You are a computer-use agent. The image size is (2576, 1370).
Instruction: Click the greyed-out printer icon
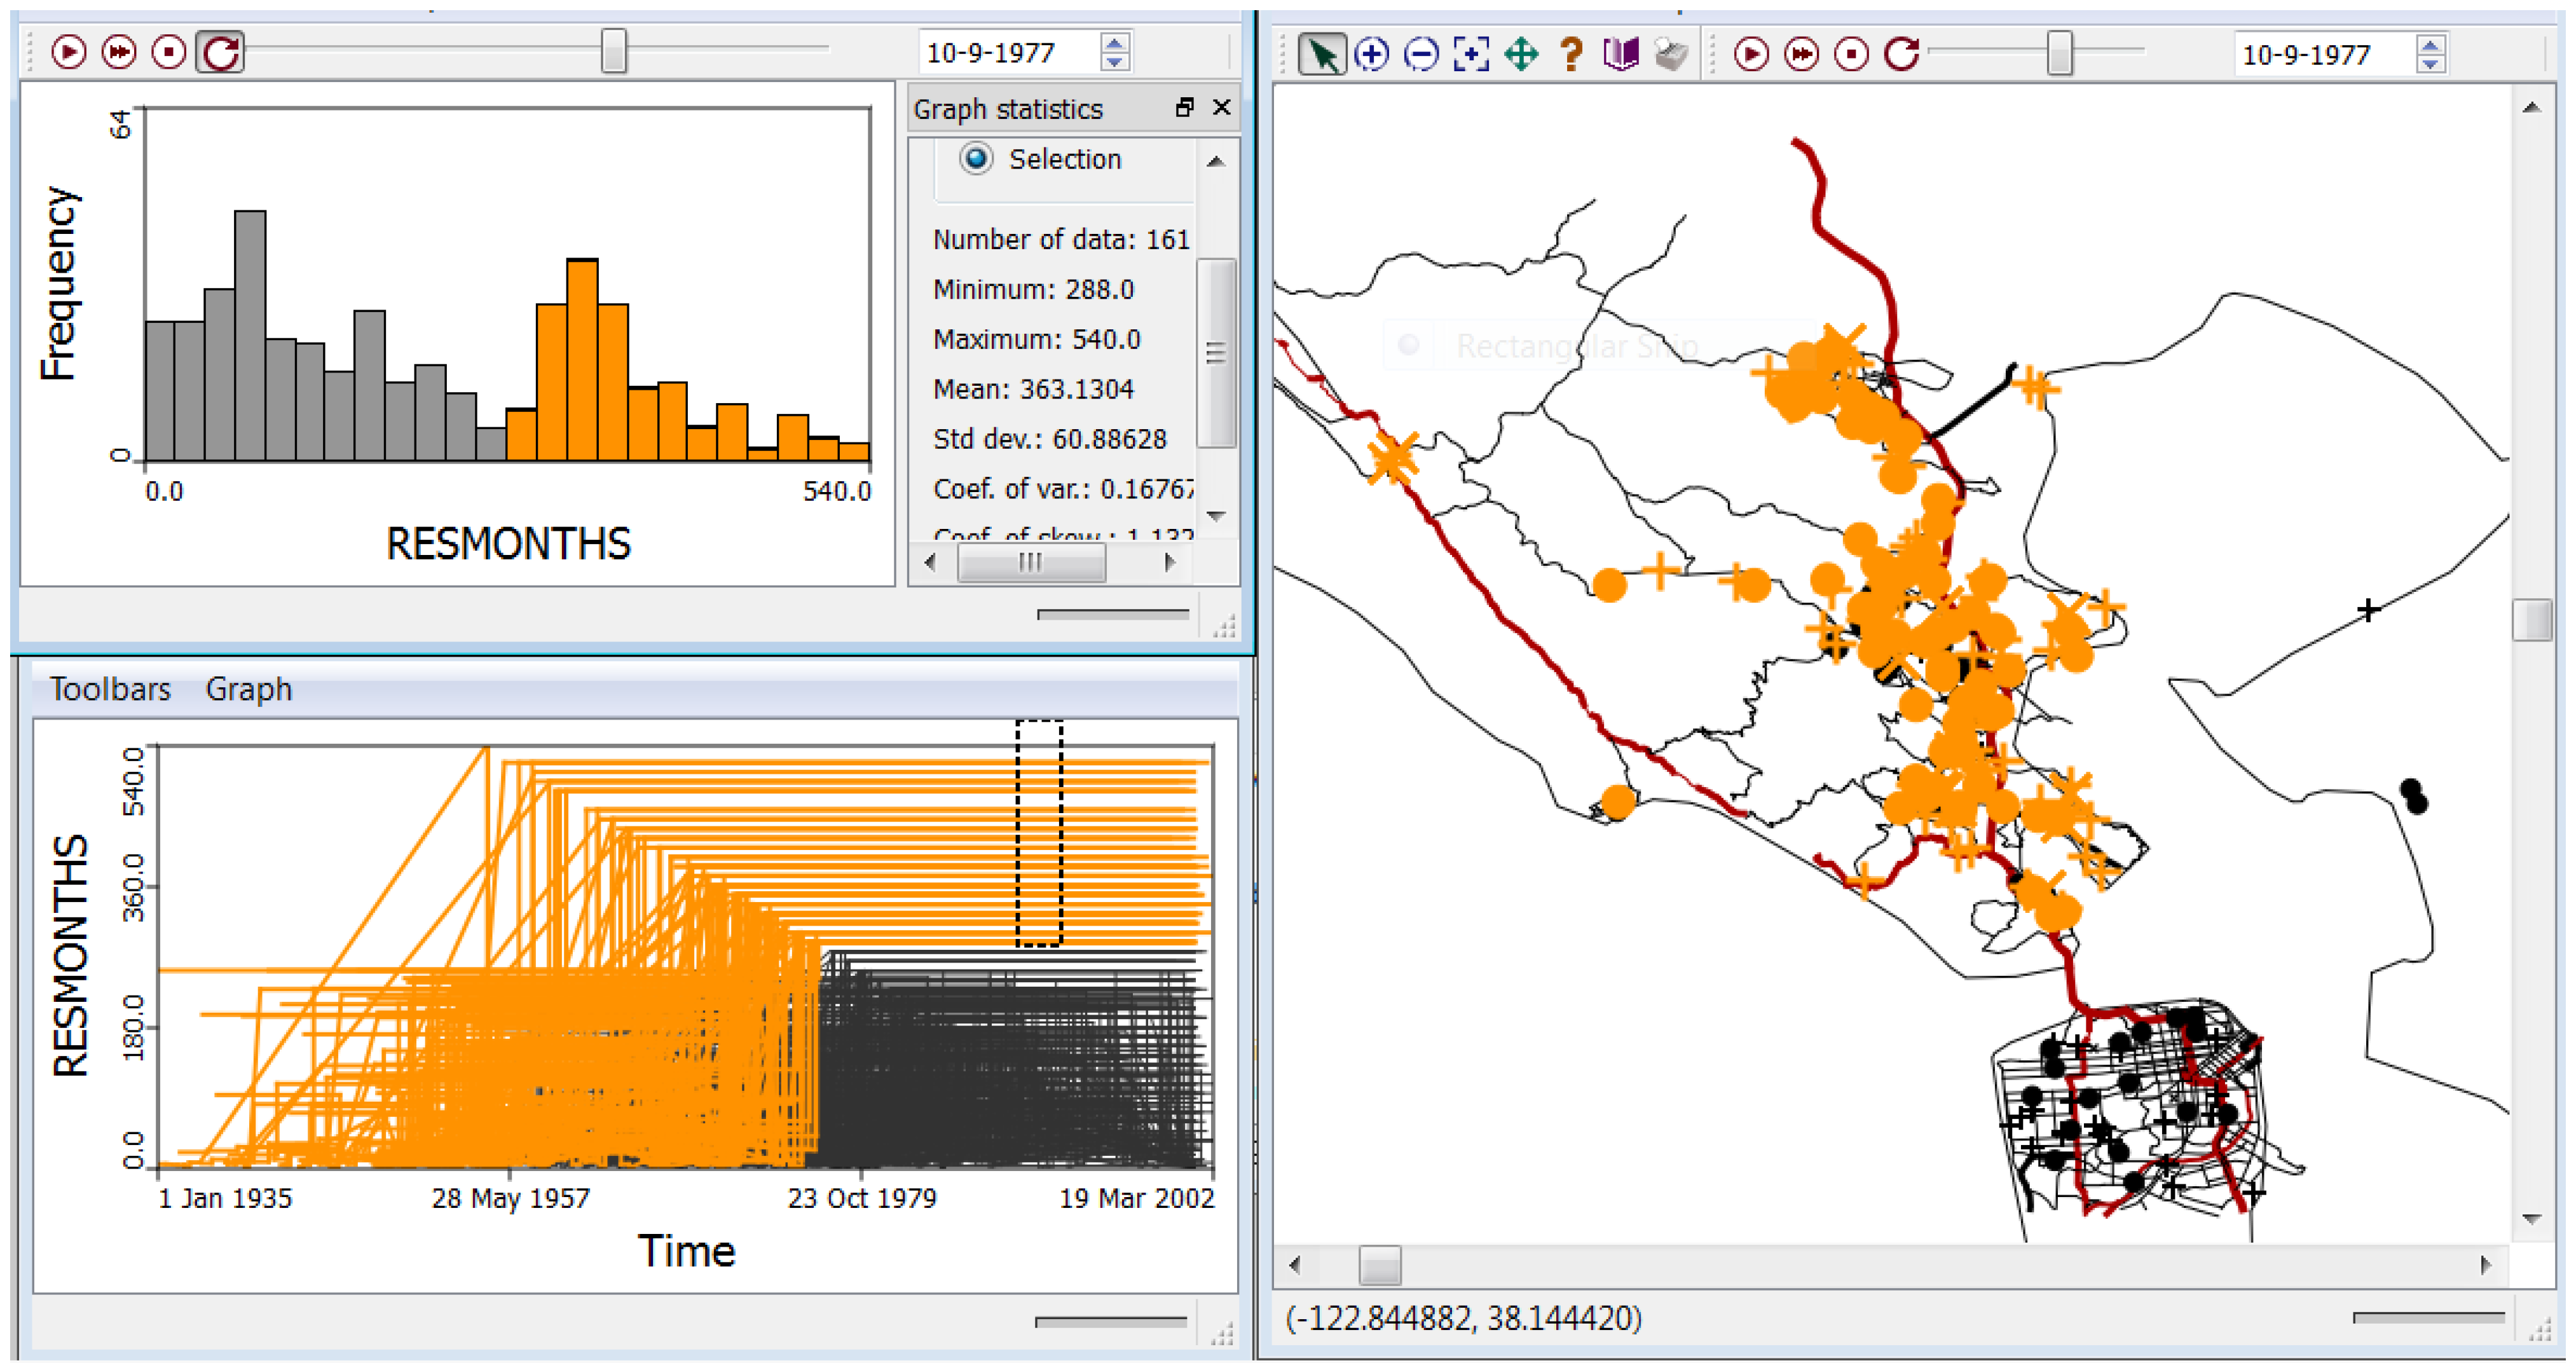click(x=1671, y=54)
